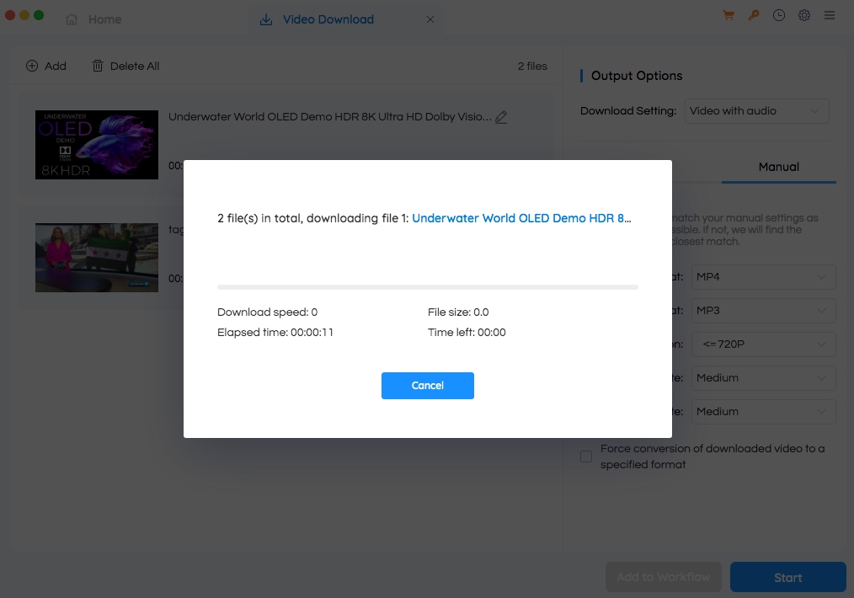Open the Download Setting dropdown
Screen dimensions: 854x598
pyautogui.click(x=756, y=110)
